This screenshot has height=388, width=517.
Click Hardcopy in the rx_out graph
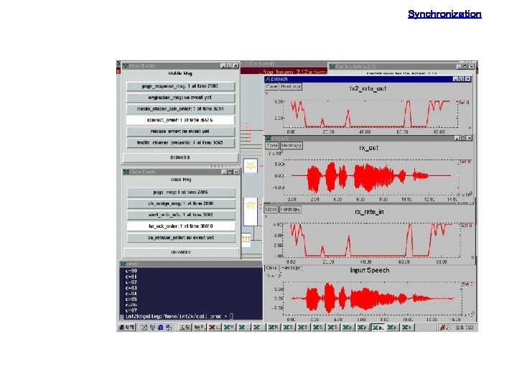click(x=292, y=145)
